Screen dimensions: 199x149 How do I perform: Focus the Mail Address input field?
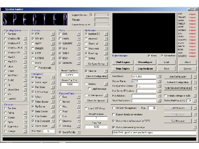tap(144, 96)
